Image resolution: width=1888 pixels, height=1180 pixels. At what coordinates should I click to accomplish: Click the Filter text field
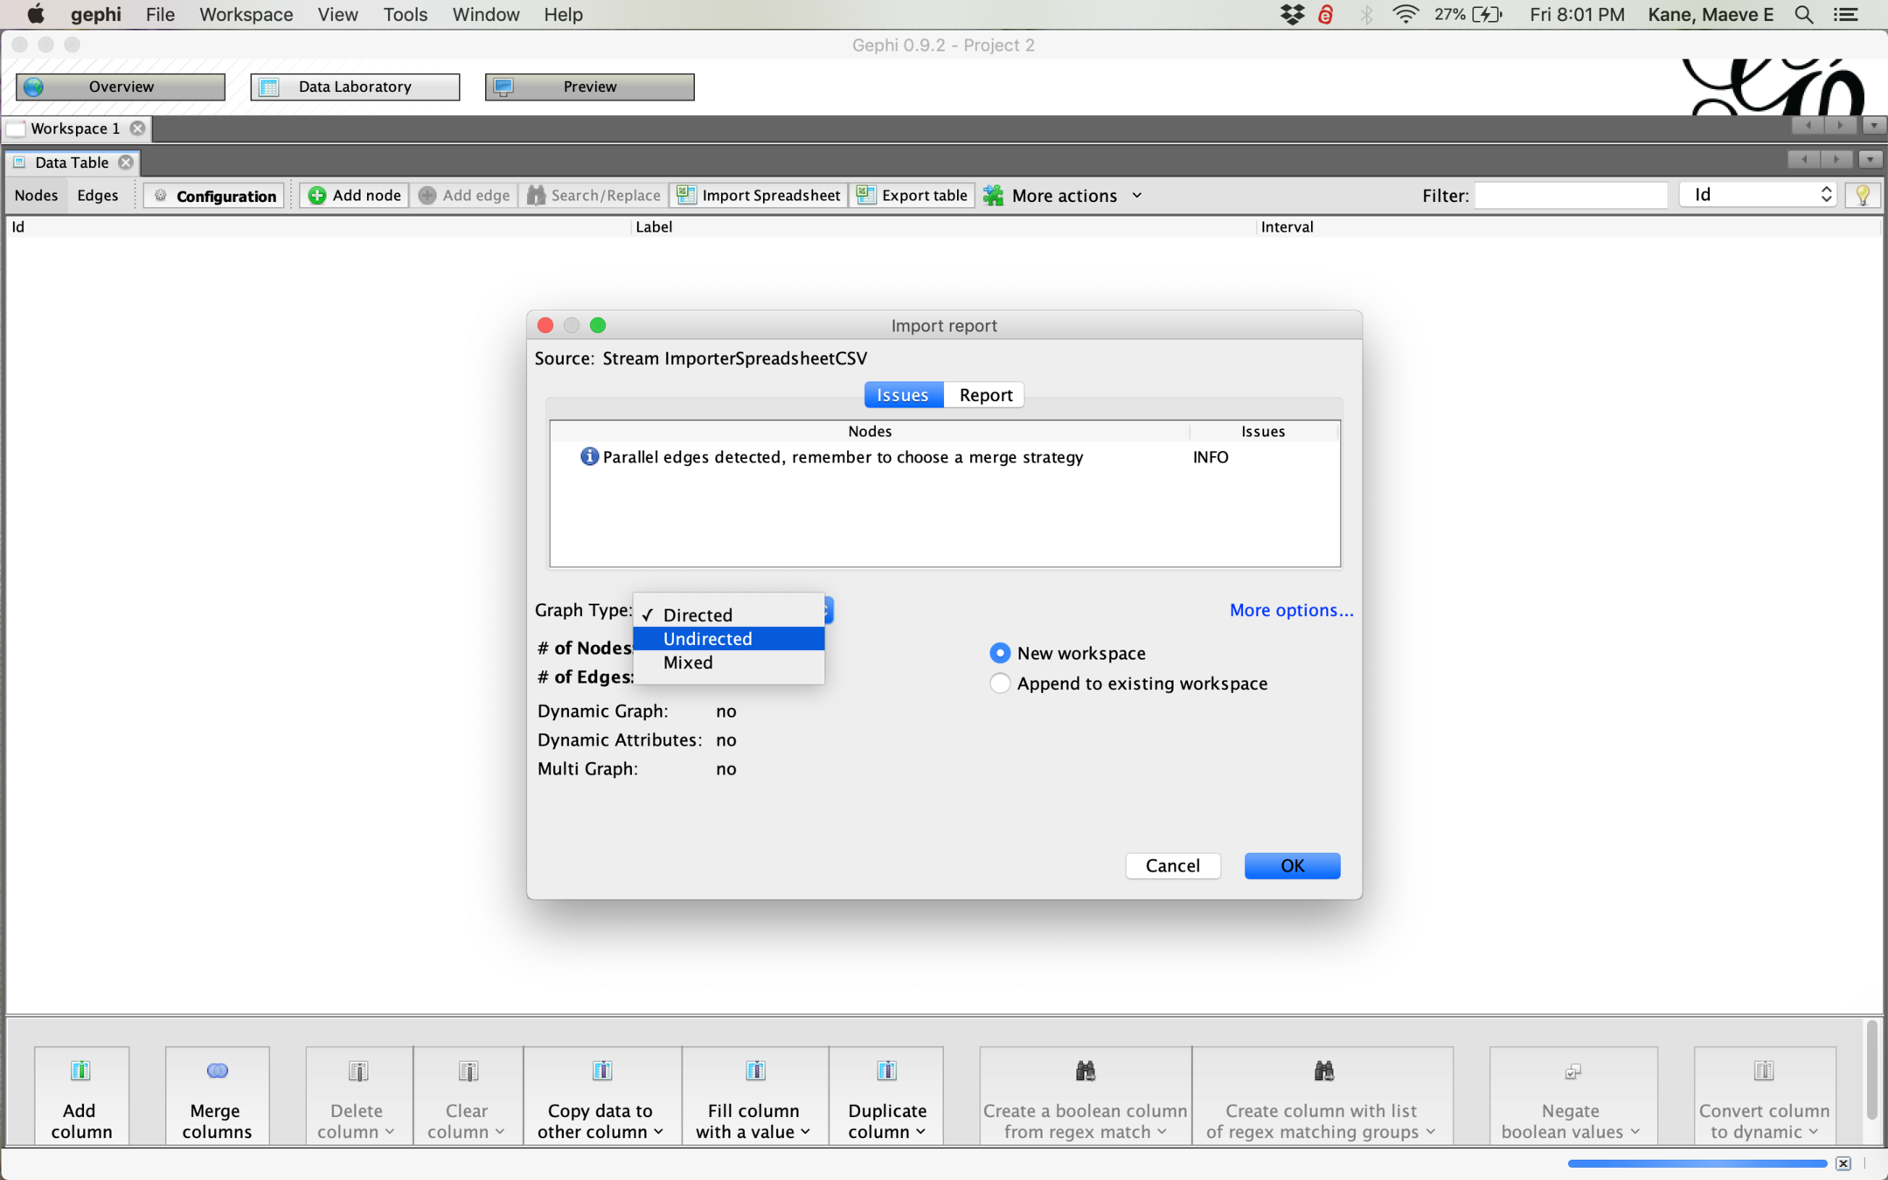tap(1570, 195)
